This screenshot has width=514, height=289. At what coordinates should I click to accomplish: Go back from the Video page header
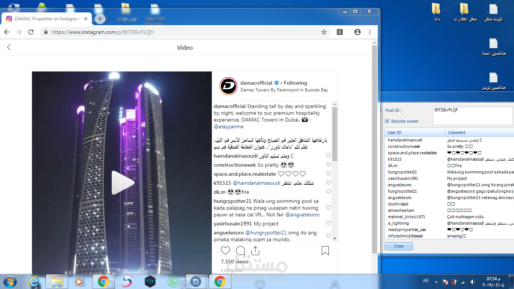[x=9, y=47]
